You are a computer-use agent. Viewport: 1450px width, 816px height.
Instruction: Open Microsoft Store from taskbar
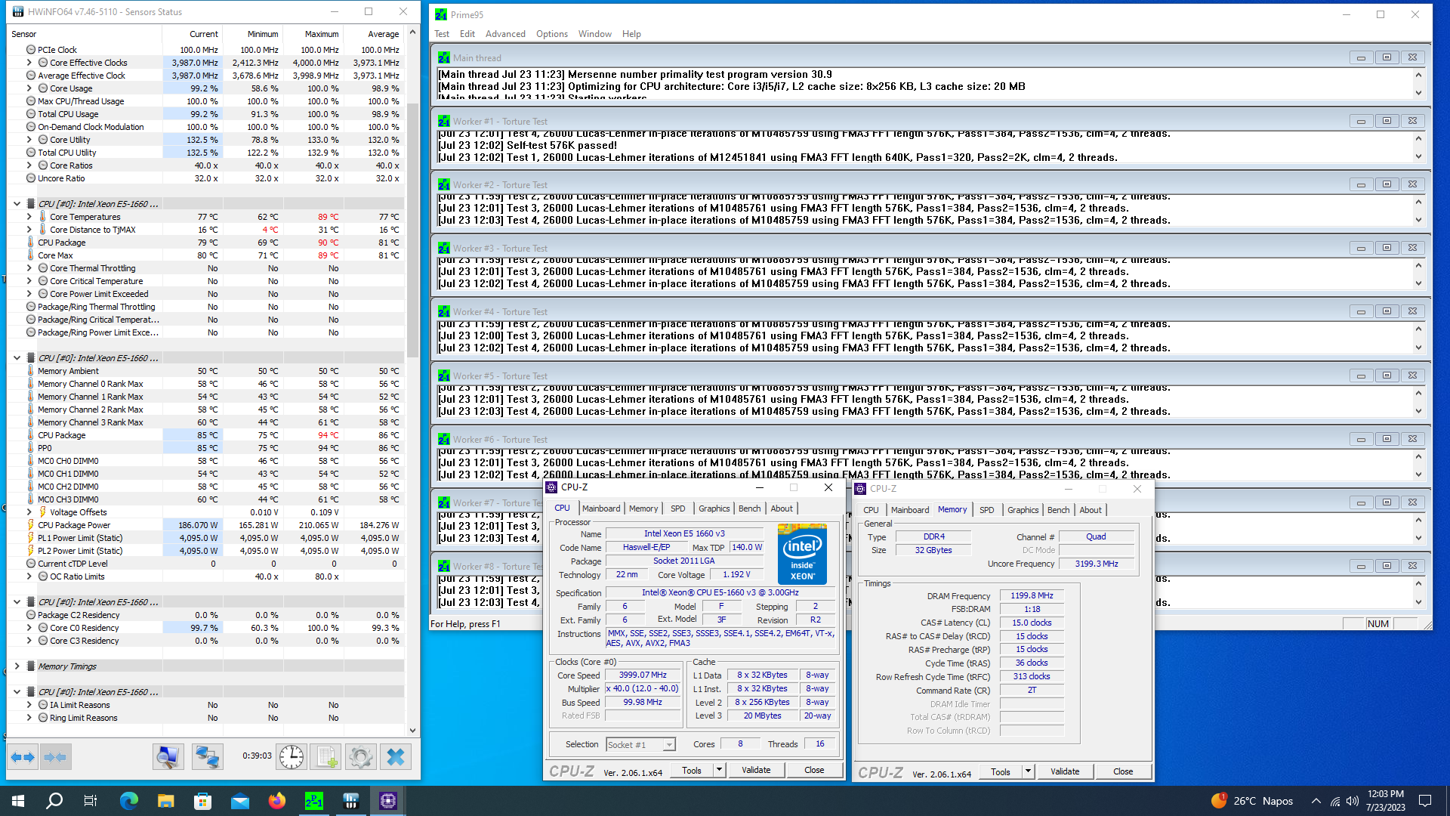[202, 801]
